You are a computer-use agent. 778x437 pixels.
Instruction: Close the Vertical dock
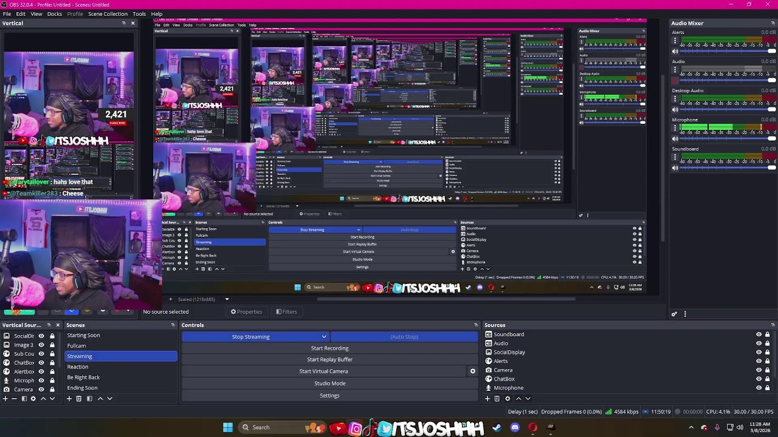pyautogui.click(x=133, y=23)
